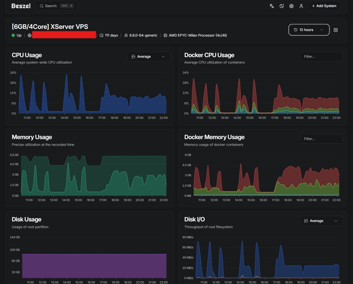The height and width of the screenshot is (284, 353).
Task: Open the user account menu icon
Action: point(301,6)
